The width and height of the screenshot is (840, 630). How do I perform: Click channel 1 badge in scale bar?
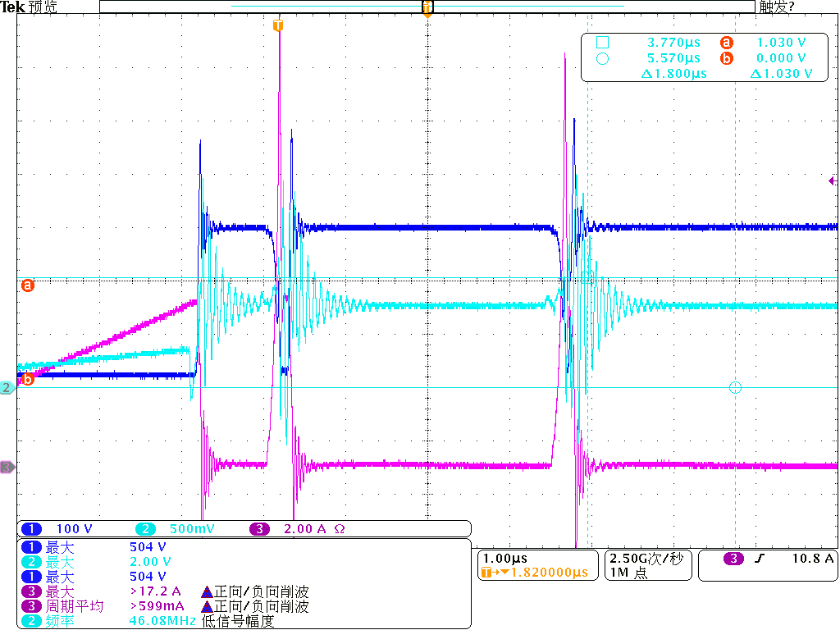click(31, 529)
